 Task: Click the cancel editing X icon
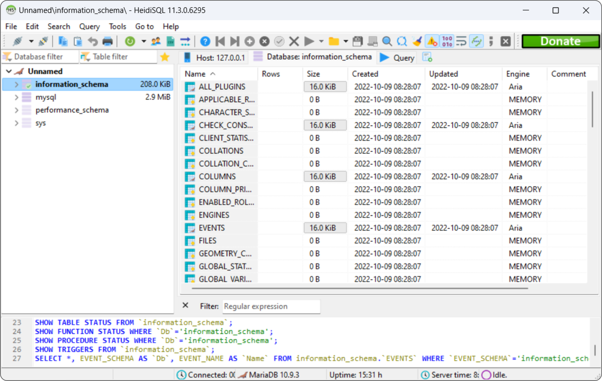[x=294, y=42]
